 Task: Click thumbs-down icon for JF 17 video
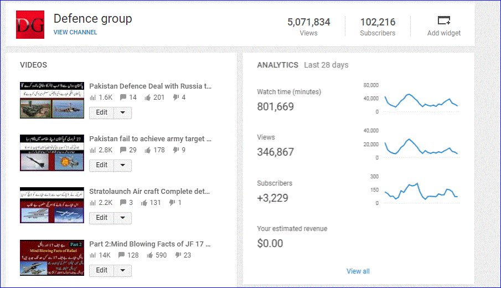pyautogui.click(x=178, y=255)
